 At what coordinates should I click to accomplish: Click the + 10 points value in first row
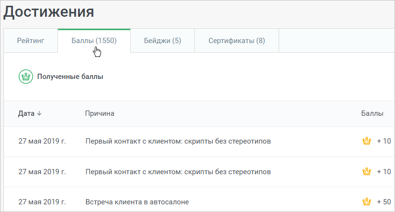[384, 141]
